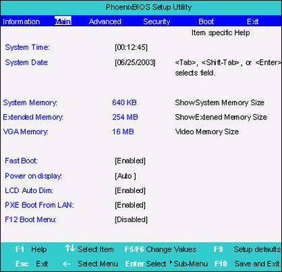Click the Enter Select Sub-Menu hint
The image size is (282, 272).
167,264
